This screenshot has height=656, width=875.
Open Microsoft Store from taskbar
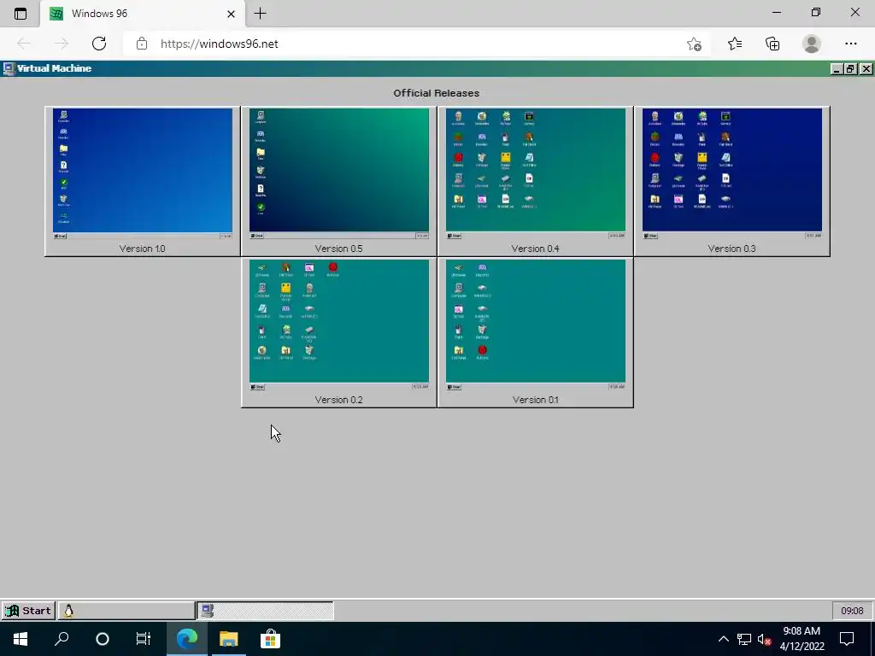click(270, 639)
